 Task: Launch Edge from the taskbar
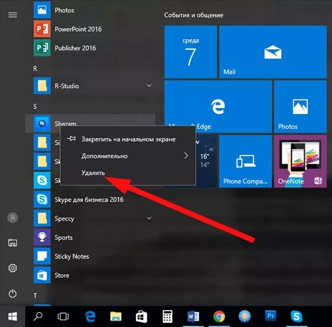point(90,316)
